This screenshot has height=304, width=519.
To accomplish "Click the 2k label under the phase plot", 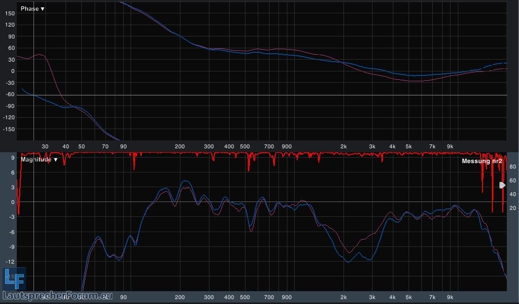I will 344,146.
